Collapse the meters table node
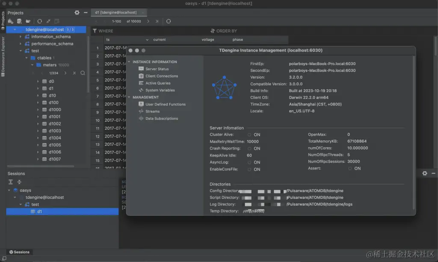Viewport: 438px width, 262px height. [32, 64]
